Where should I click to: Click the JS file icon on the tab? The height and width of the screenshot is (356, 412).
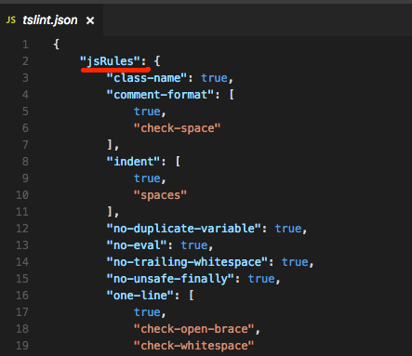(x=11, y=20)
